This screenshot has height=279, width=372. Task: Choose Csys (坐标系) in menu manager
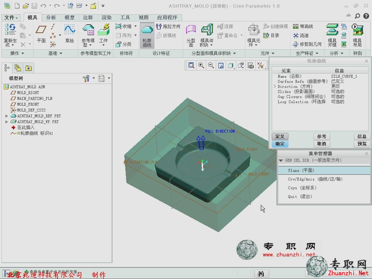click(x=324, y=188)
